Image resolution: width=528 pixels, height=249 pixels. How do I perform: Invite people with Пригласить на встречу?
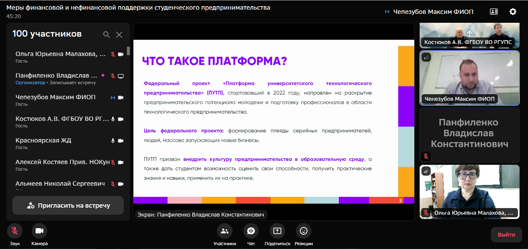(x=68, y=206)
